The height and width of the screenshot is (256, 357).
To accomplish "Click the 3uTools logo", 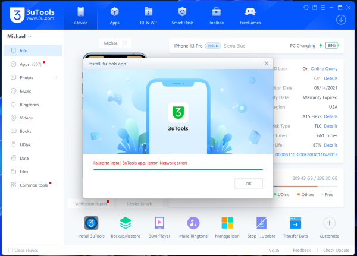I will click(32, 15).
